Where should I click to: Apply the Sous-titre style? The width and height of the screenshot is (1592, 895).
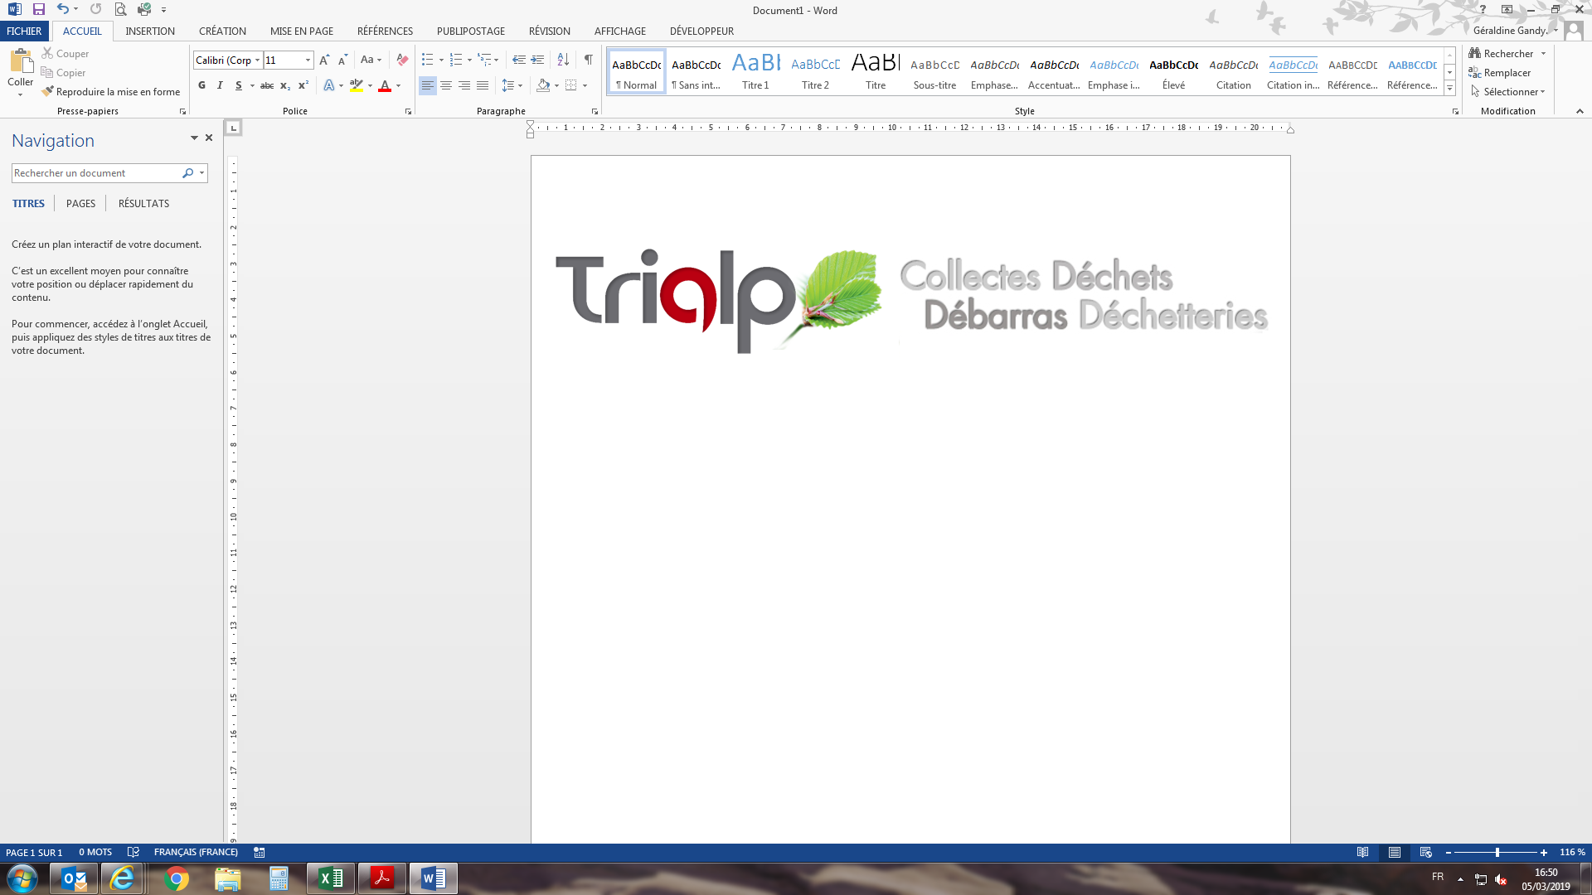point(934,71)
